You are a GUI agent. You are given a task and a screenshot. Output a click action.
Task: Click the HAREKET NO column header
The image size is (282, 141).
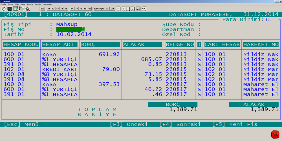261,45
